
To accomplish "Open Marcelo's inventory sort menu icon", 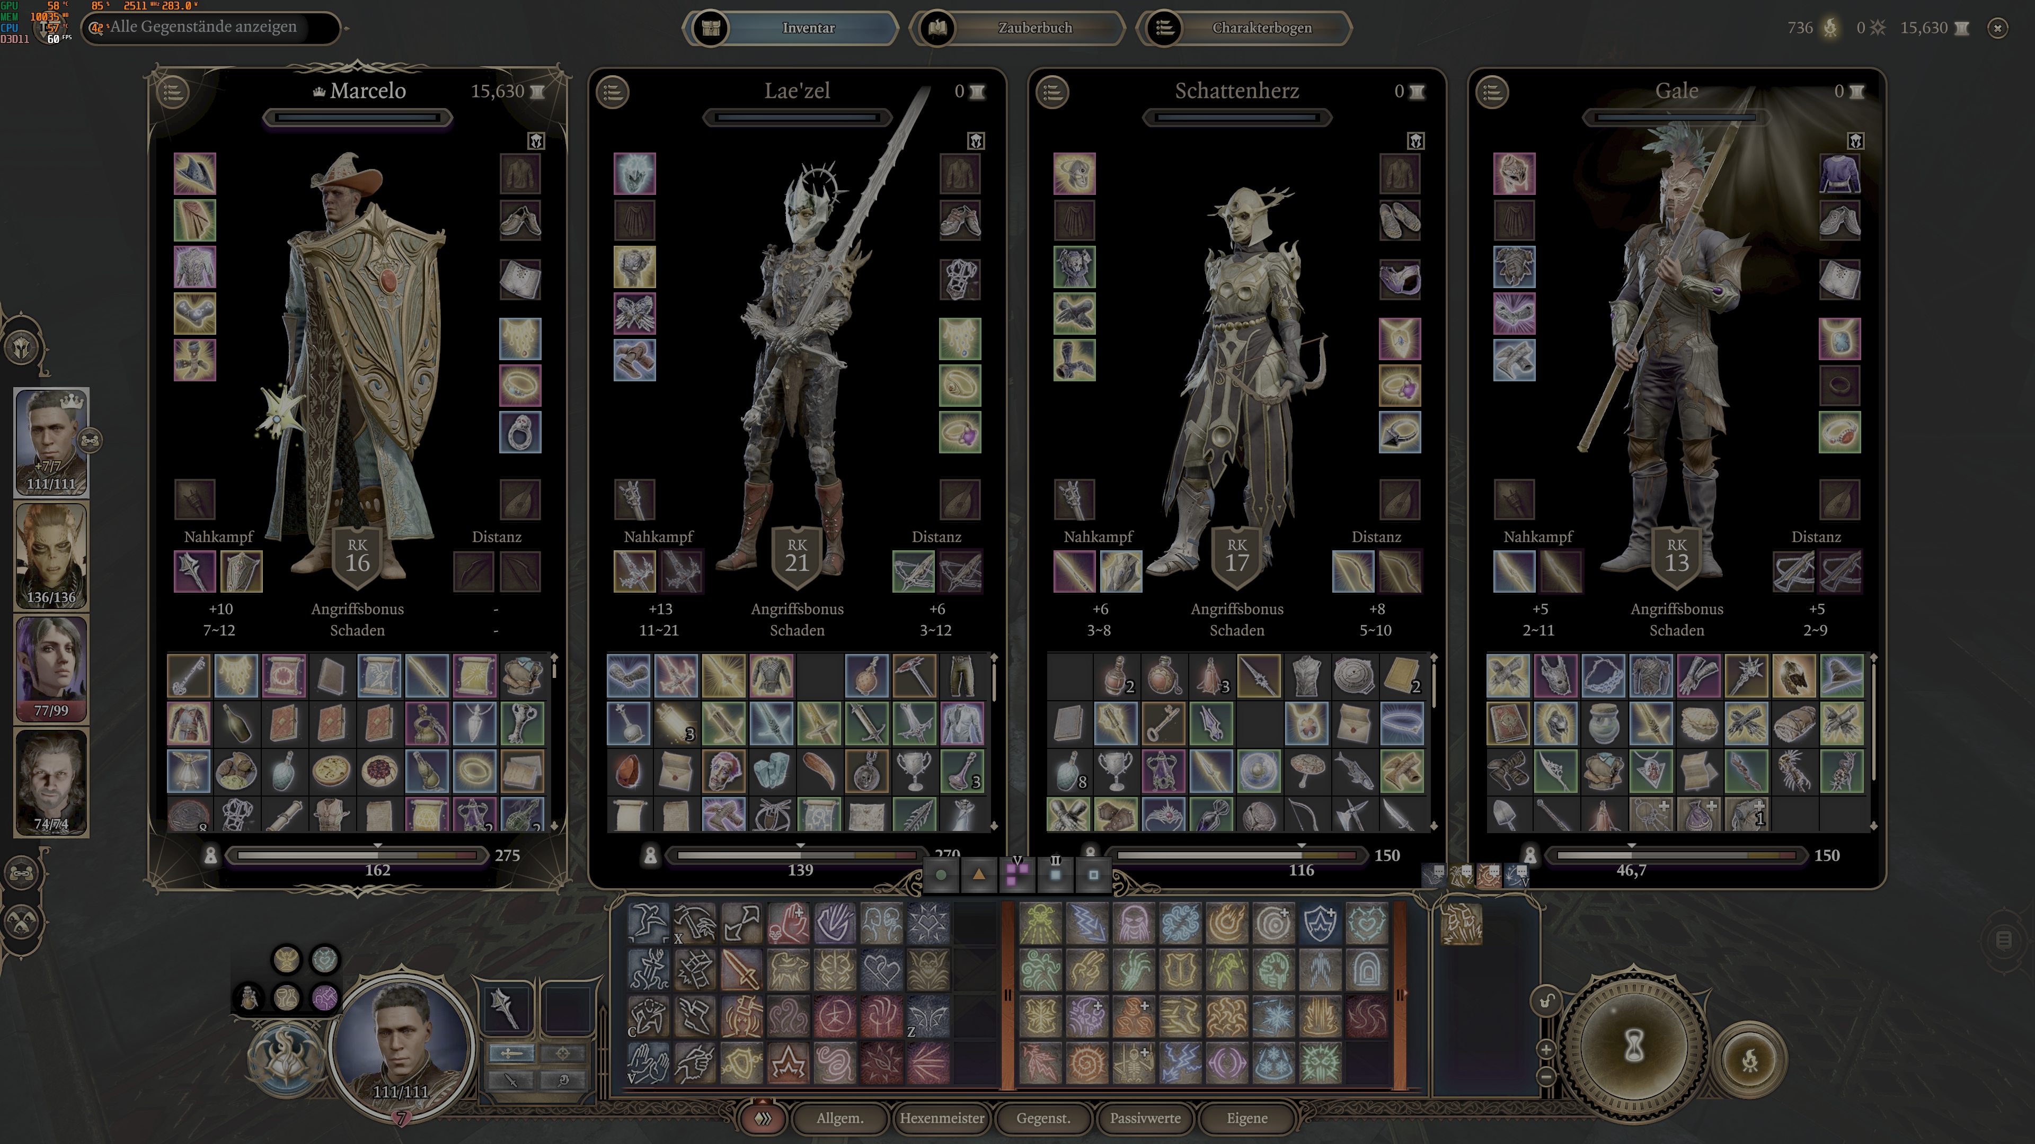I will coord(173,92).
